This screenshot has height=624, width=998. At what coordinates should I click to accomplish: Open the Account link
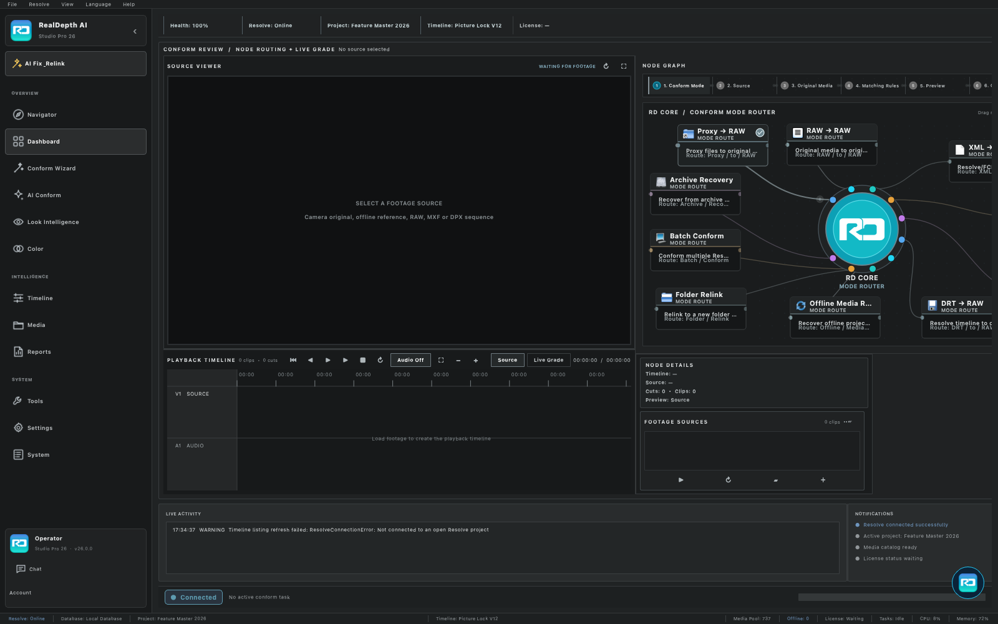pyautogui.click(x=21, y=593)
